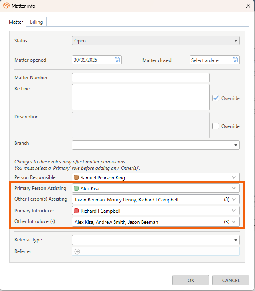This screenshot has height=291, width=255.
Task: Uncheck the Re Line Override checkbox
Action: click(x=216, y=98)
